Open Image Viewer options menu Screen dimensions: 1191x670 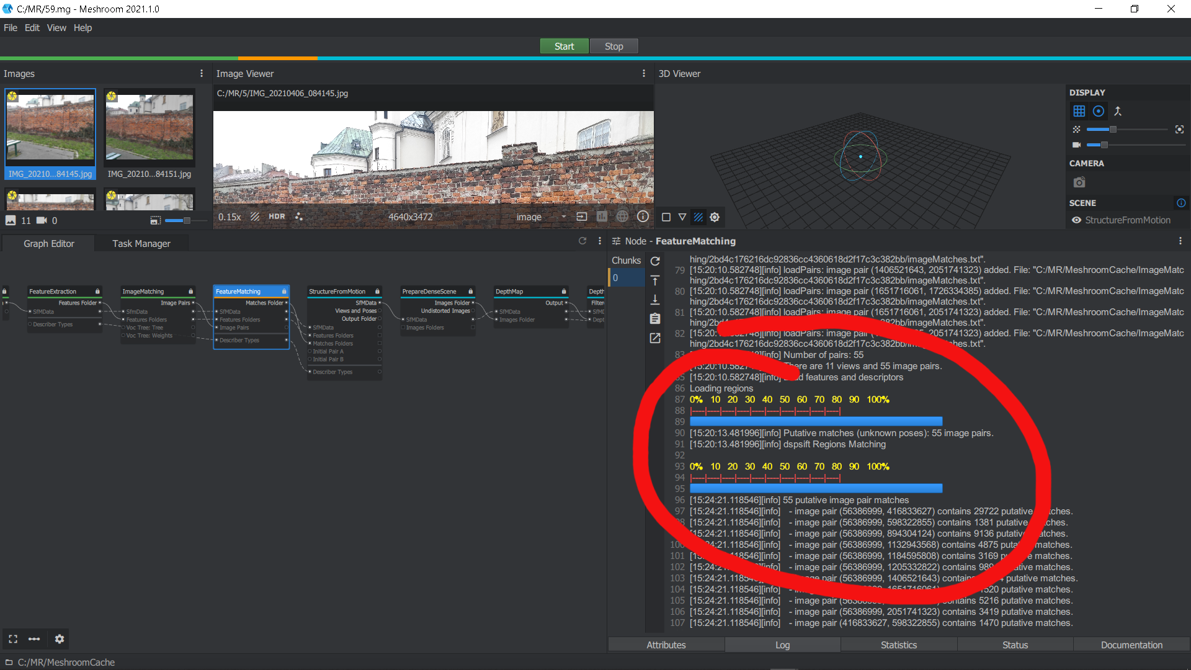[644, 73]
